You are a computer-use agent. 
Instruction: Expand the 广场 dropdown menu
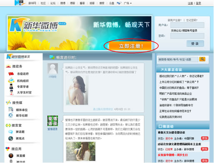click(x=128, y=3)
